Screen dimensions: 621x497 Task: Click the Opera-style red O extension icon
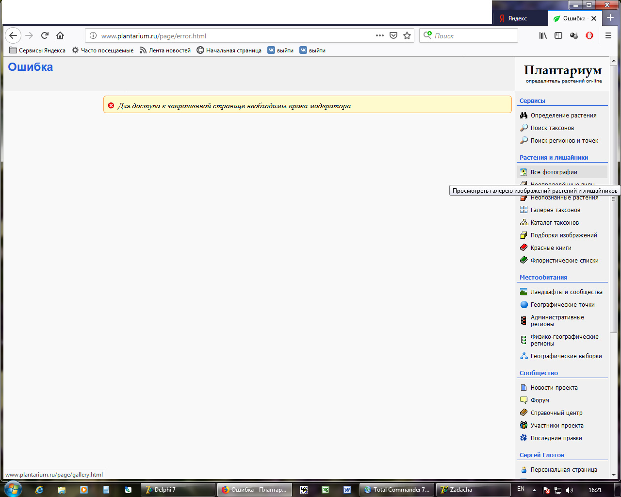(x=589, y=35)
